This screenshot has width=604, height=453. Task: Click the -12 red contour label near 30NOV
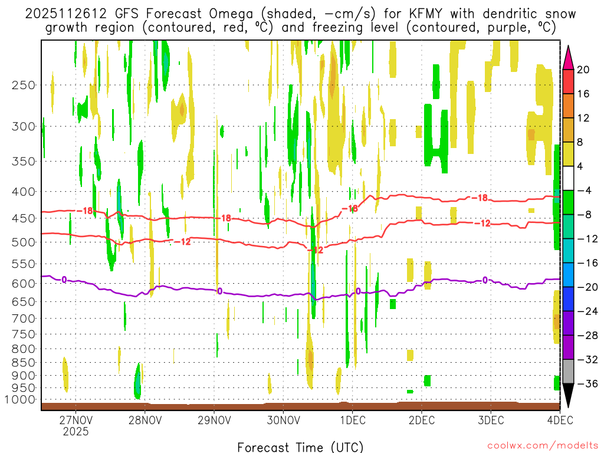pos(316,250)
